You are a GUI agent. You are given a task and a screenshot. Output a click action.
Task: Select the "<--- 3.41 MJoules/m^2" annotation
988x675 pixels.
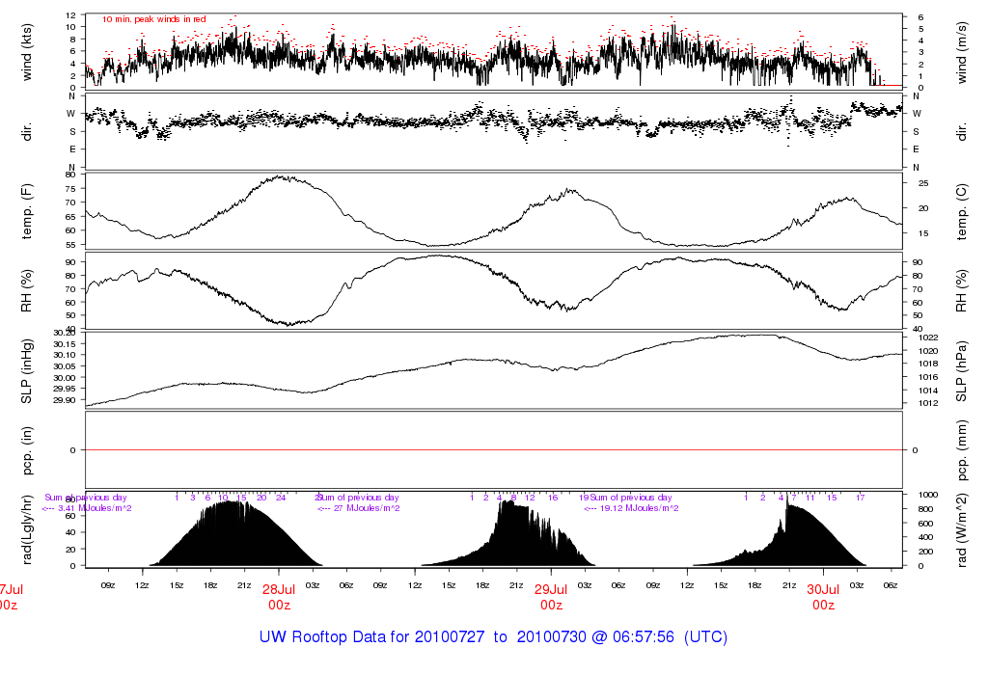point(87,508)
